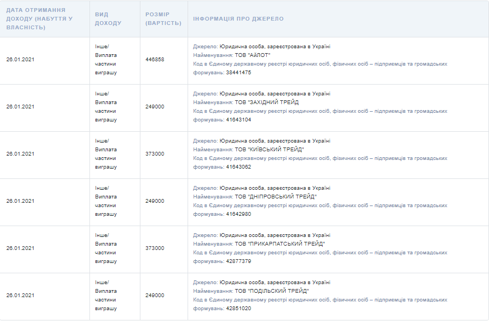Select the 249000 amount in ПОДІЛЬСКИЙ ТРЕЙД row
The image size is (489, 321).
(x=155, y=295)
